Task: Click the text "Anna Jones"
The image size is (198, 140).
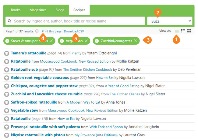Action: point(115,102)
